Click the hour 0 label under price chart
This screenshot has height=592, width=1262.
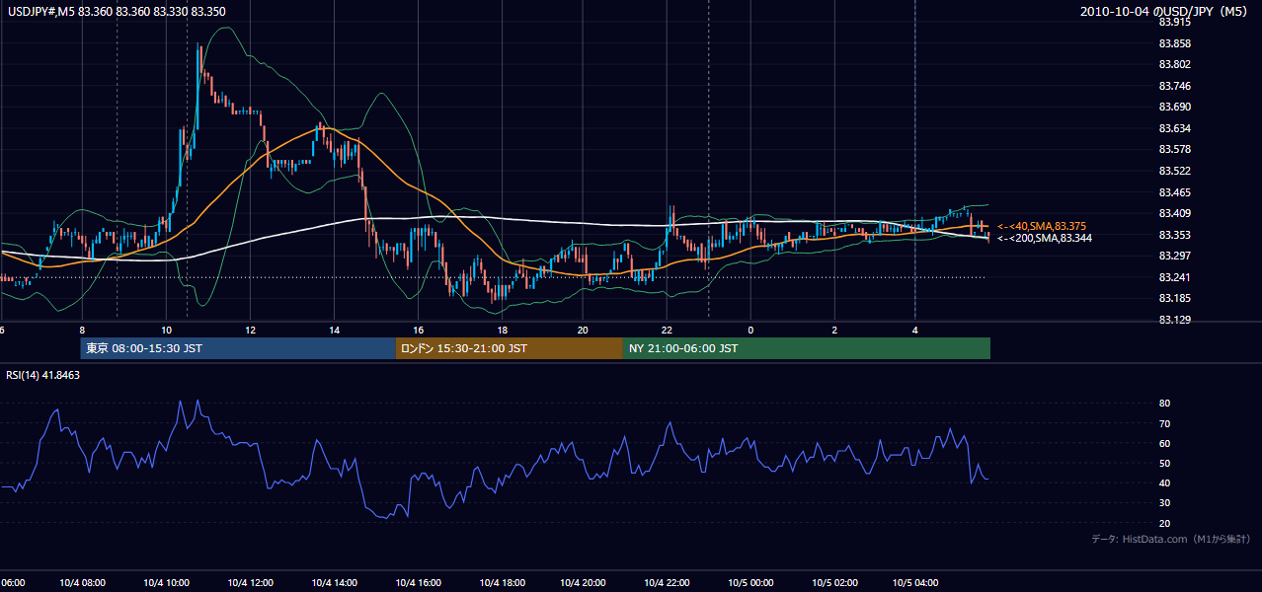coord(750,330)
